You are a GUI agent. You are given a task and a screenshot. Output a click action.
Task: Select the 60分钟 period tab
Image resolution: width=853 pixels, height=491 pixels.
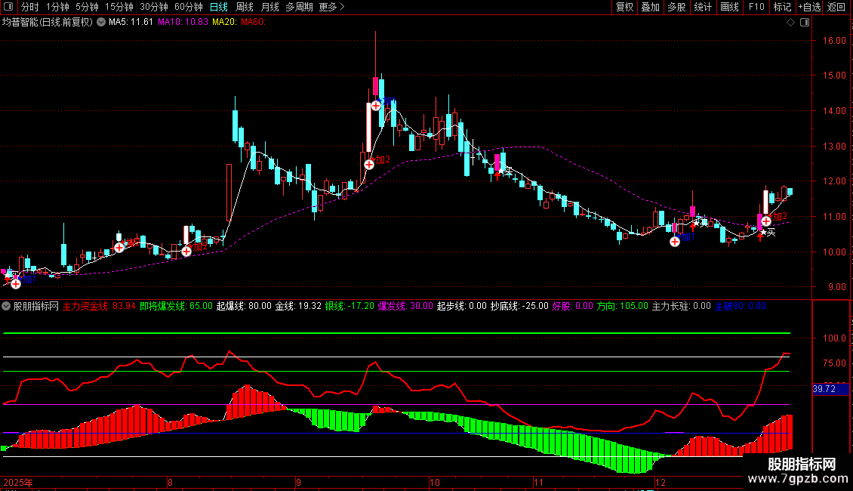click(x=188, y=8)
